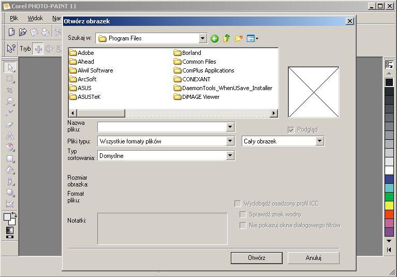The width and height of the screenshot is (397, 277).
Task: Toggle Sprawdź znak wodny checkbox
Action: click(x=243, y=214)
